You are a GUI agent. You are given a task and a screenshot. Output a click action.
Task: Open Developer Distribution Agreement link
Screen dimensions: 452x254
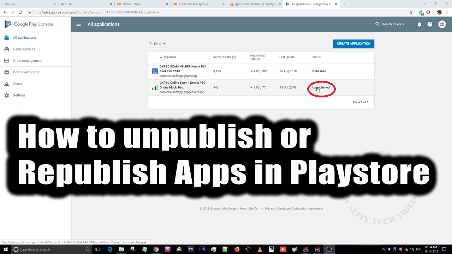(300, 208)
